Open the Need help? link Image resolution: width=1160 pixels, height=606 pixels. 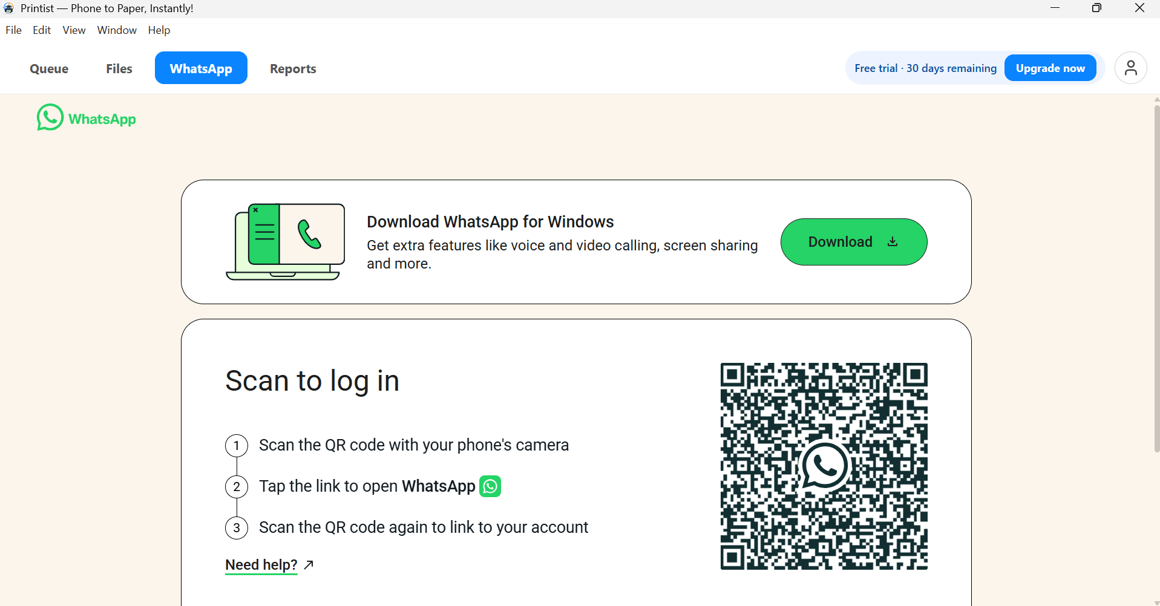(x=261, y=565)
